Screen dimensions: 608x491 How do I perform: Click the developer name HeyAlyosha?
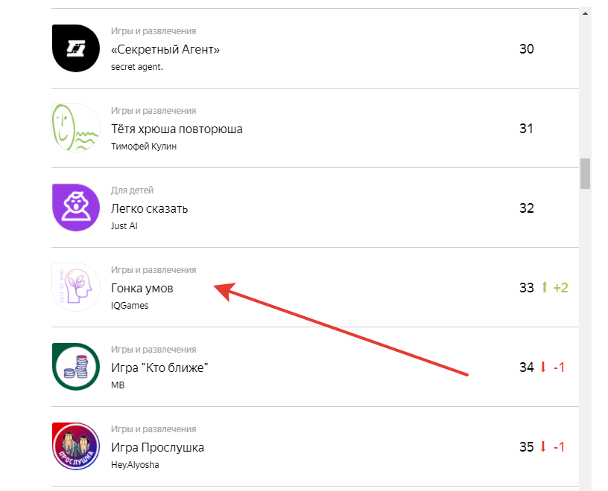[x=135, y=465]
